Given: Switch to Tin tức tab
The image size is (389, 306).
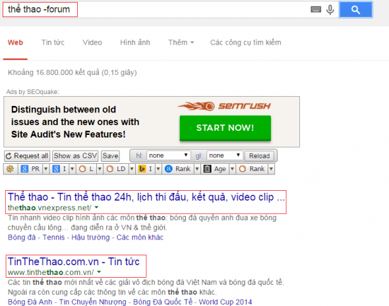Looking at the screenshot, I should coord(53,42).
